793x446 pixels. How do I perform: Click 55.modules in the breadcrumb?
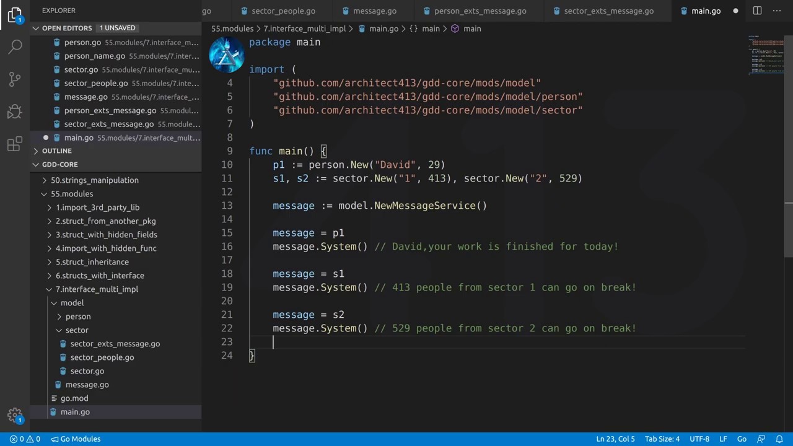click(x=232, y=28)
